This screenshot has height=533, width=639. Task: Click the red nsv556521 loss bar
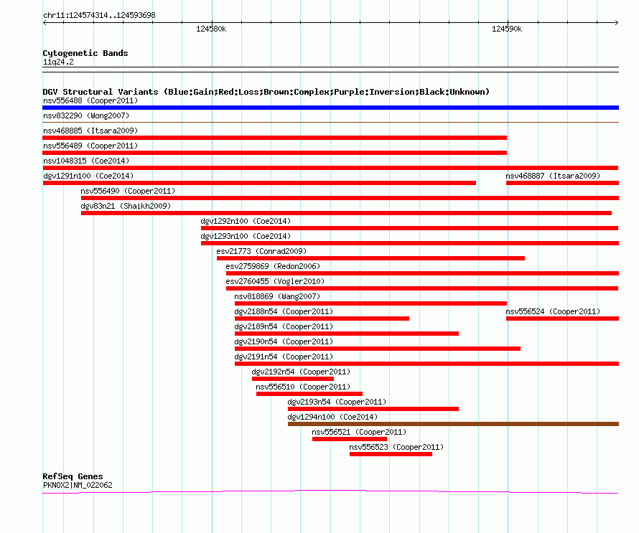(350, 439)
